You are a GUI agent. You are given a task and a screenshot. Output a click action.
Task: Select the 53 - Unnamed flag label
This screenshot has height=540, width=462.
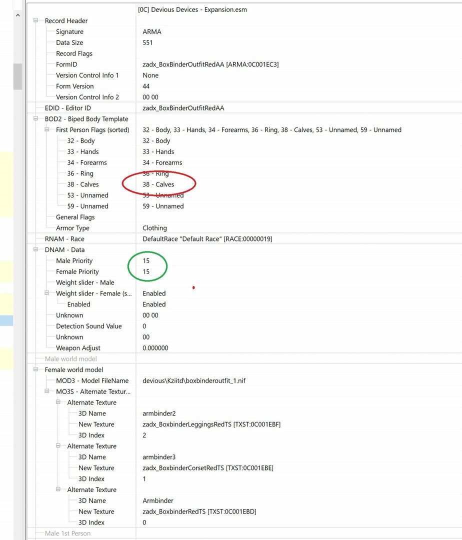point(88,195)
